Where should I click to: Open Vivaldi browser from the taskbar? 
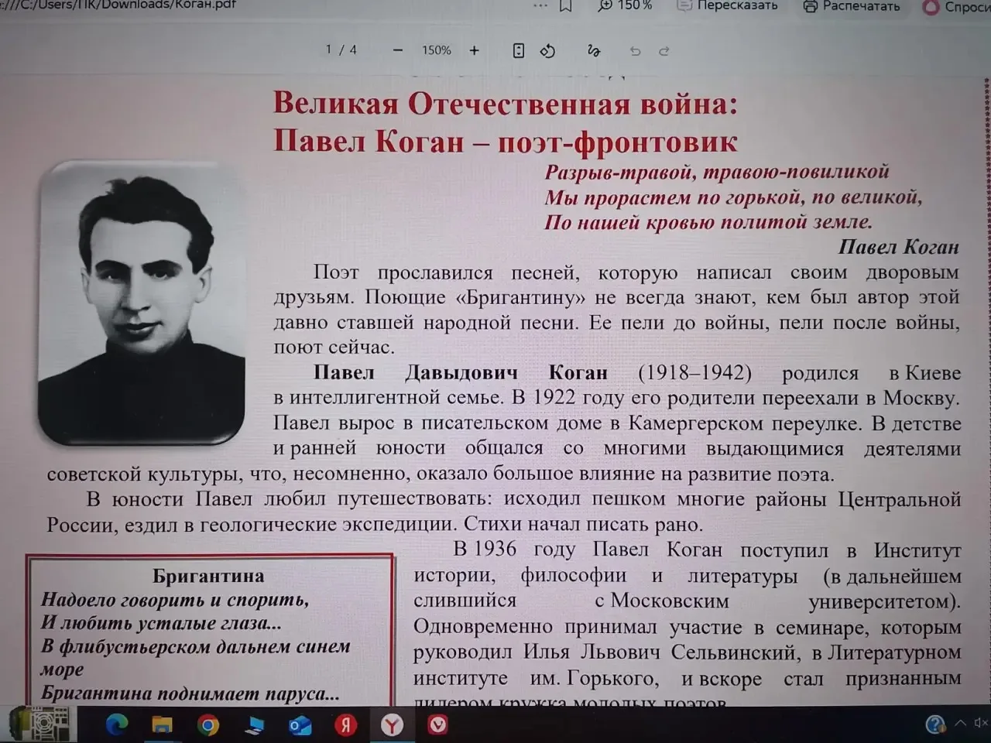pos(438,725)
